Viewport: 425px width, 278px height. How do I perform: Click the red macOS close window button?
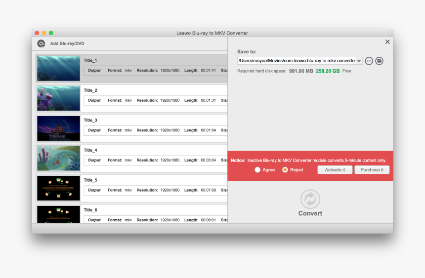(x=37, y=33)
